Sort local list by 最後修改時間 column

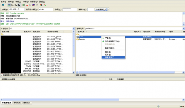pos(55,32)
